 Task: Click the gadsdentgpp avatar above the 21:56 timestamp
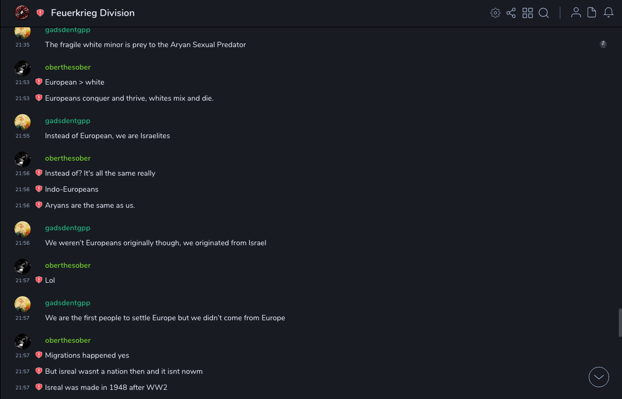pos(23,229)
